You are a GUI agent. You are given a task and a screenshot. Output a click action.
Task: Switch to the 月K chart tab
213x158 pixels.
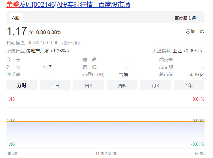(156, 85)
